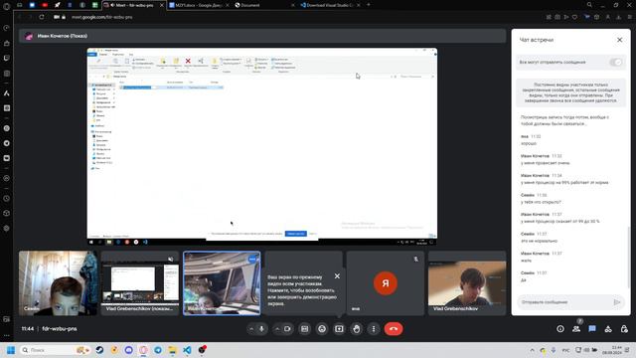Click blue button in shared screen banner
636x358 pixels.
(296, 234)
